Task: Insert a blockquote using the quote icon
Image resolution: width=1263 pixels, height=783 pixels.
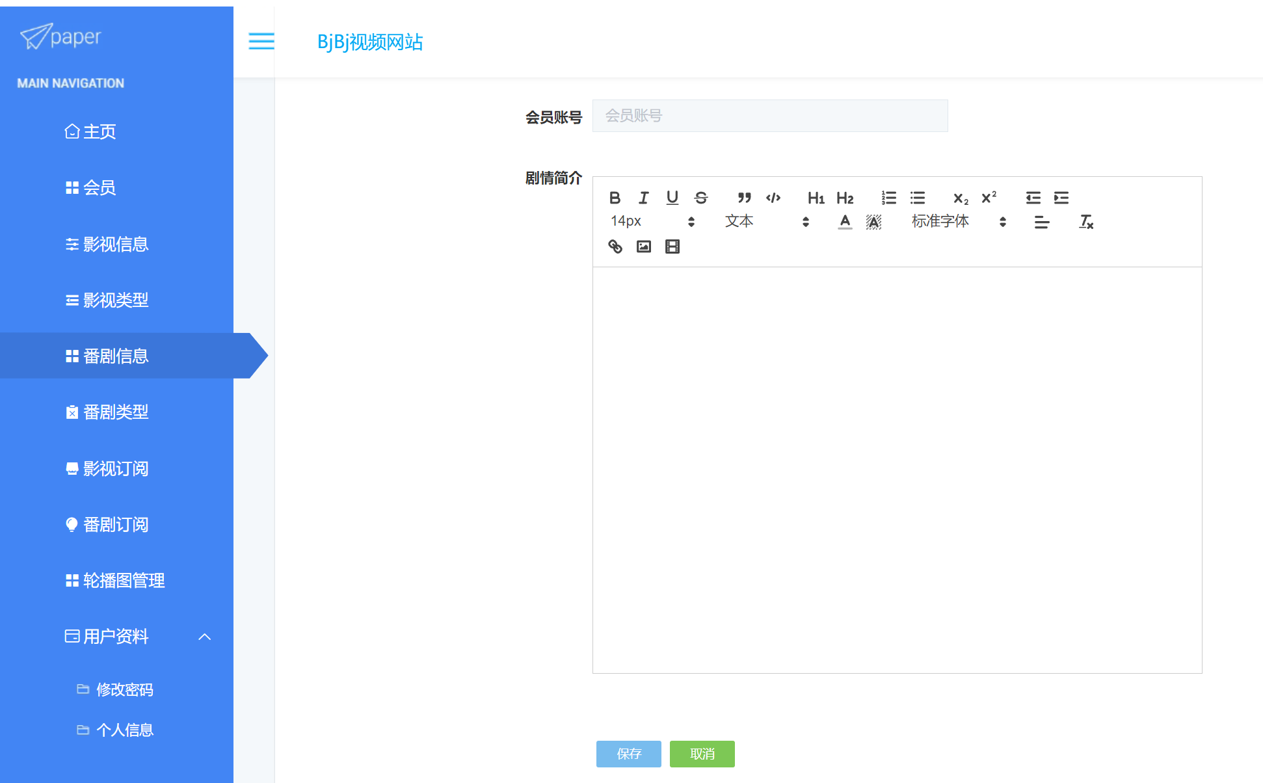Action: (745, 198)
